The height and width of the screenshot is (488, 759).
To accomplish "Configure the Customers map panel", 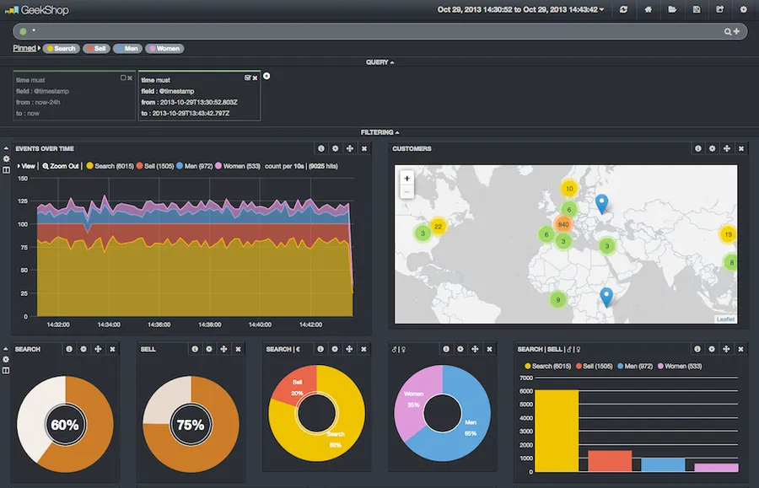I will point(712,148).
